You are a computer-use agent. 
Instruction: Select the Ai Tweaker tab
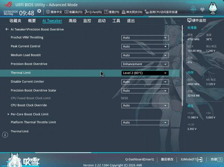[52, 21]
